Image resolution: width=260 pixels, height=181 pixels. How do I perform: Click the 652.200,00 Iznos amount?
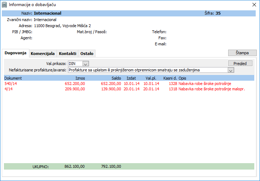tap(75, 84)
